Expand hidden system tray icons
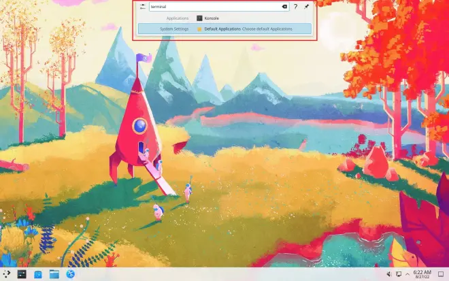 coord(408,274)
